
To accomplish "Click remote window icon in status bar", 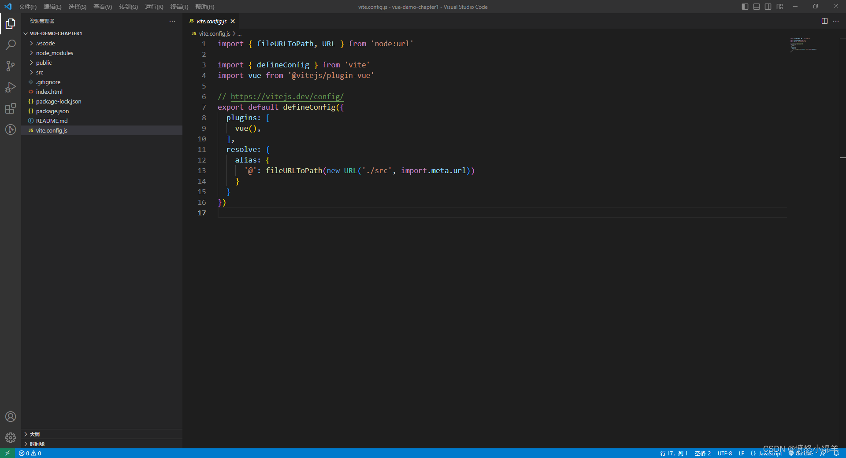I will 7,453.
